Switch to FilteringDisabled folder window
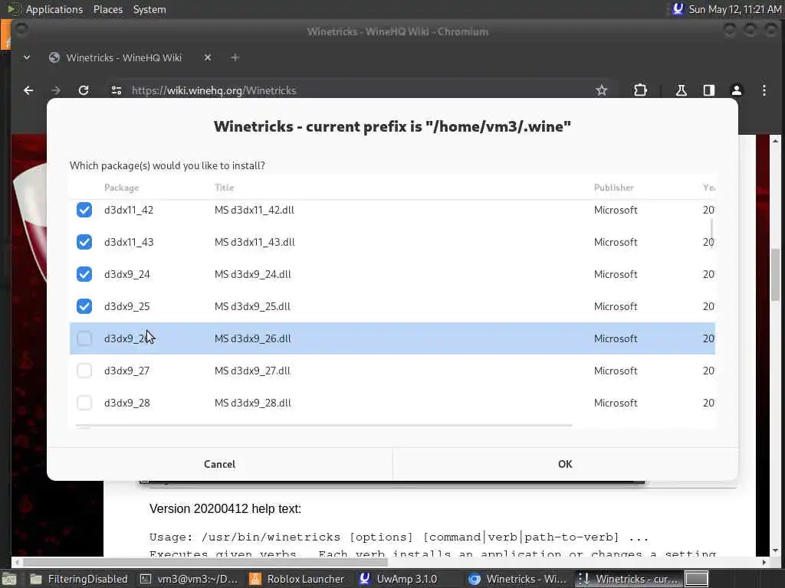The width and height of the screenshot is (785, 588). coord(79,579)
